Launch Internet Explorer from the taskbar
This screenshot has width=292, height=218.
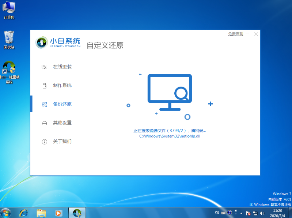click(24, 213)
